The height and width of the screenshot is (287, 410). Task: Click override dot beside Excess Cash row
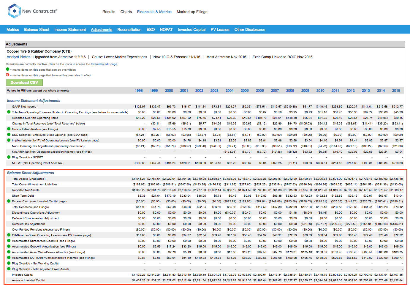pyautogui.click(x=9, y=201)
